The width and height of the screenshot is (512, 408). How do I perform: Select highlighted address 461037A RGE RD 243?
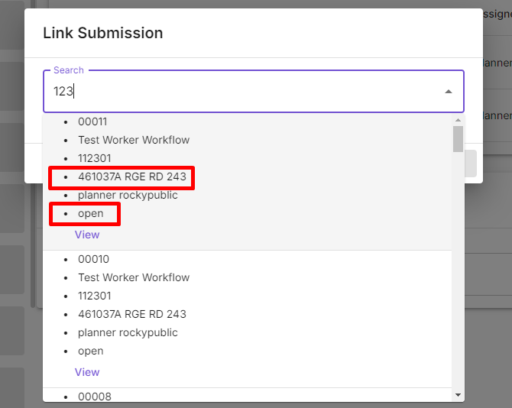pos(131,177)
